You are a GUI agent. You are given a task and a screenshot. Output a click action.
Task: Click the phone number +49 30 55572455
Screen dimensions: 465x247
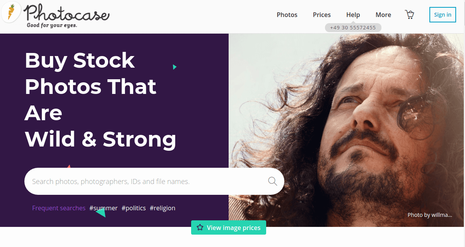pyautogui.click(x=353, y=27)
